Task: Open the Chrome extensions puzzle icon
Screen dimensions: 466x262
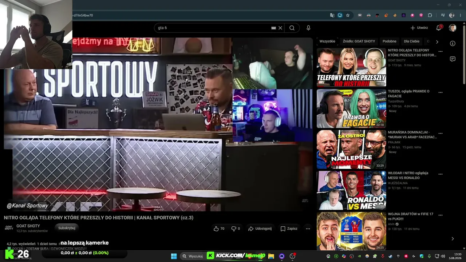Action: [430, 15]
